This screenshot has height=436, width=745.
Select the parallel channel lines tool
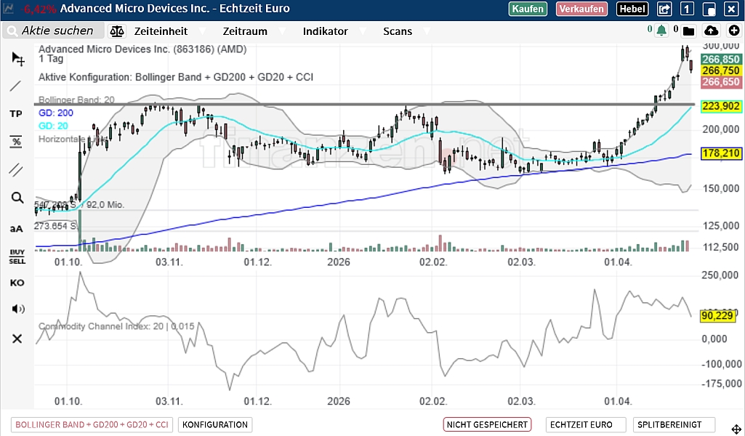[16, 169]
